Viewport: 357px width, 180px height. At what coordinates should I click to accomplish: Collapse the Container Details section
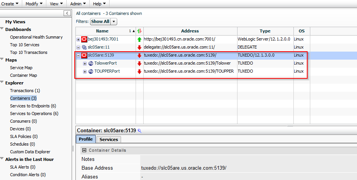pyautogui.click(x=84, y=150)
